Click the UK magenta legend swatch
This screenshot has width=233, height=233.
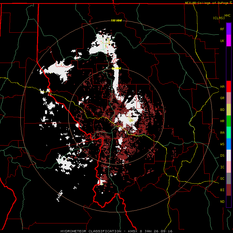point(229,41)
